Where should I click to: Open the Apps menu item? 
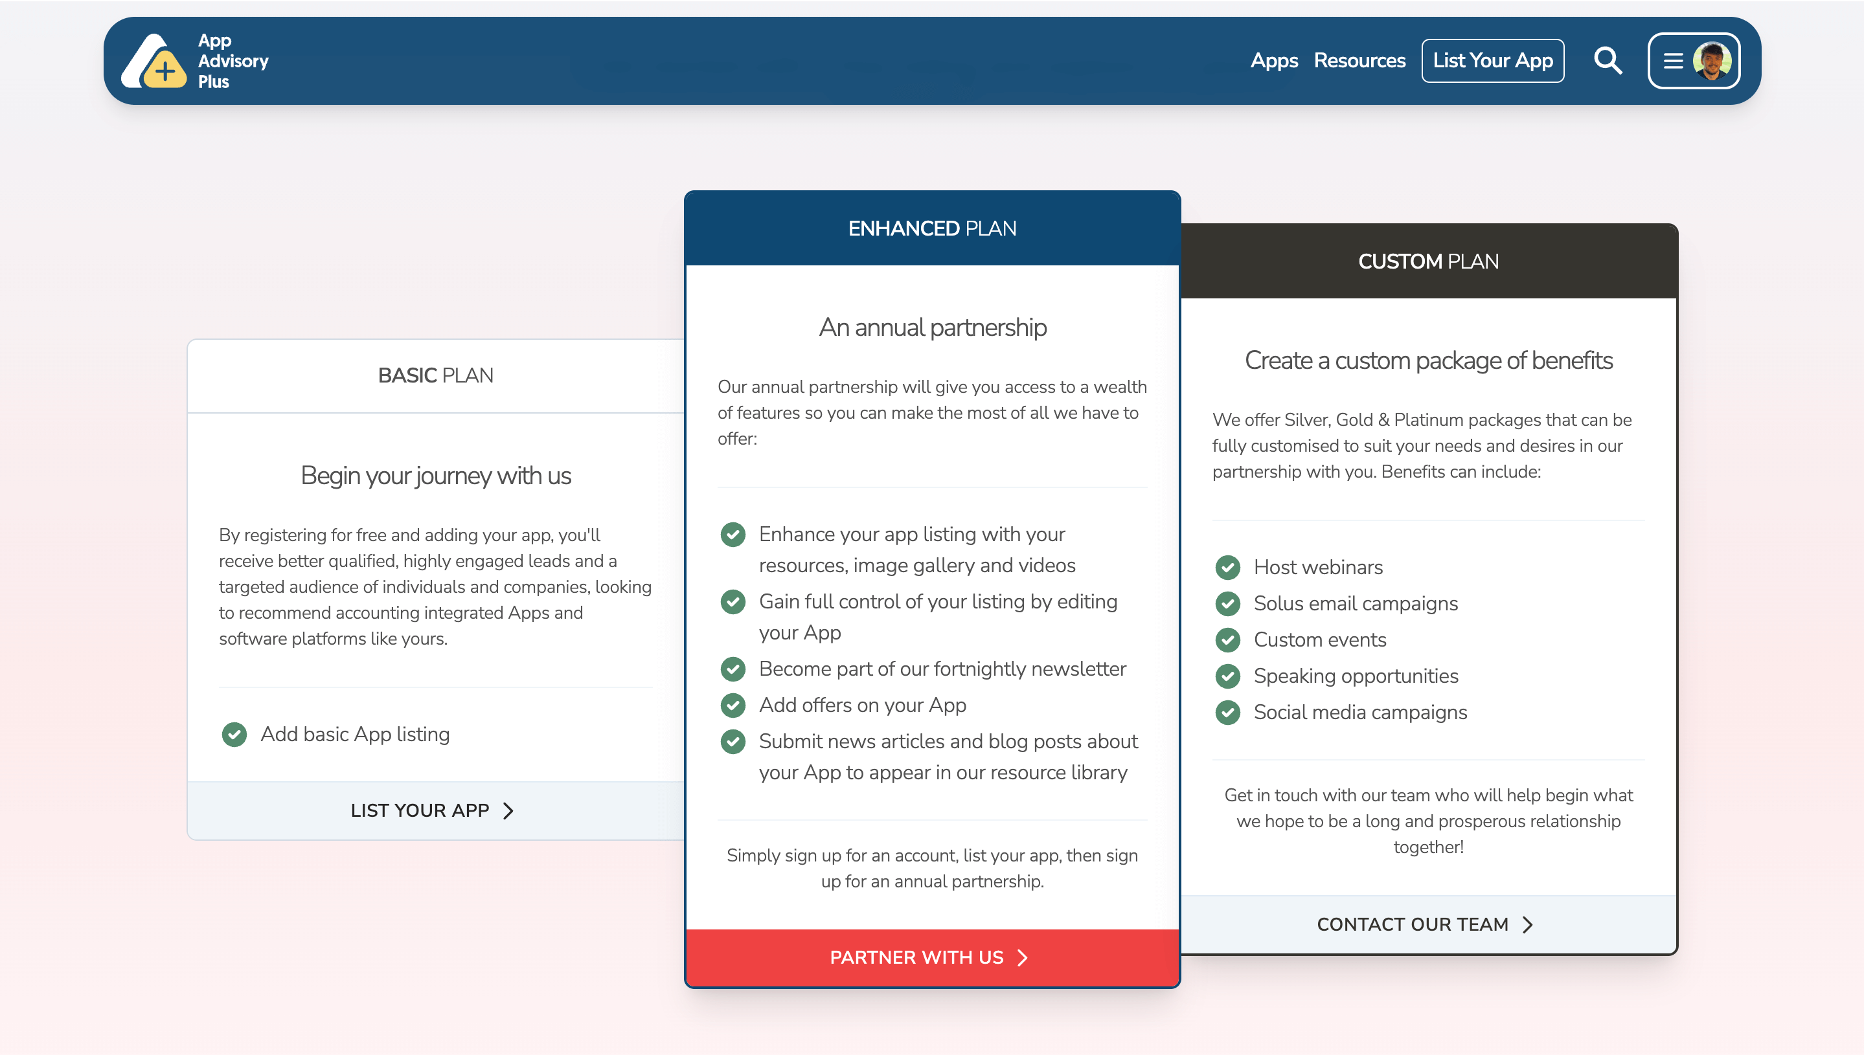tap(1274, 61)
